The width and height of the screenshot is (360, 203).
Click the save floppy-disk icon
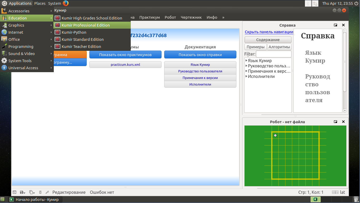[22, 192]
